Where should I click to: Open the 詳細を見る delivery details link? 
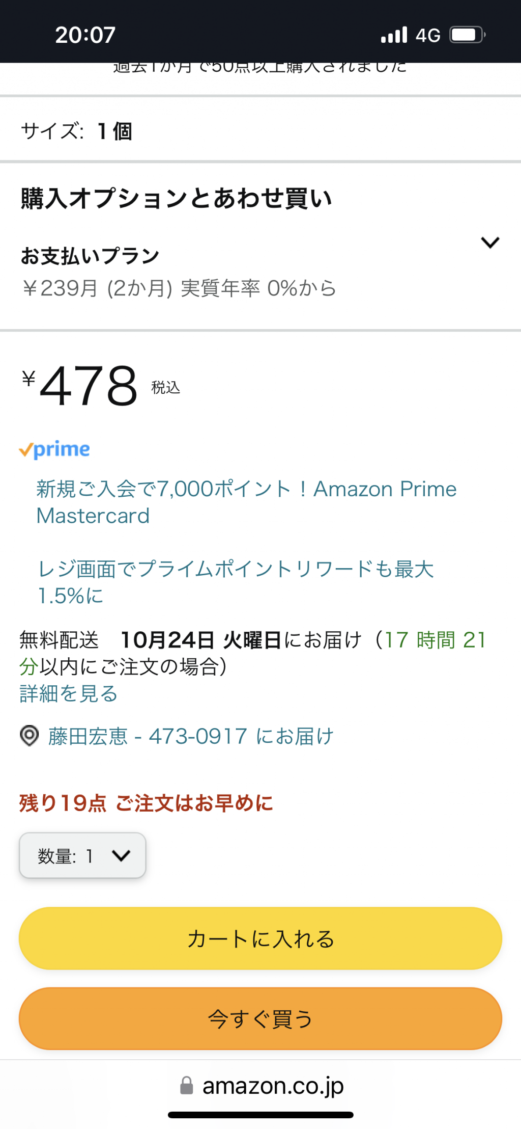[69, 693]
